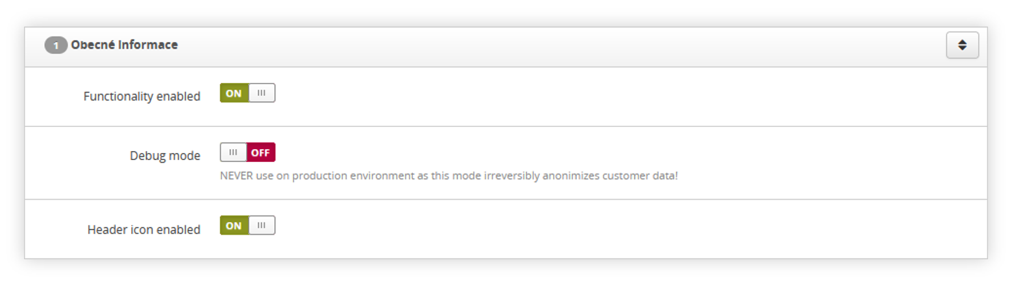Viewport: 1014px width, 291px height.
Task: Click the up-down arrows icon in section header
Action: click(x=962, y=45)
